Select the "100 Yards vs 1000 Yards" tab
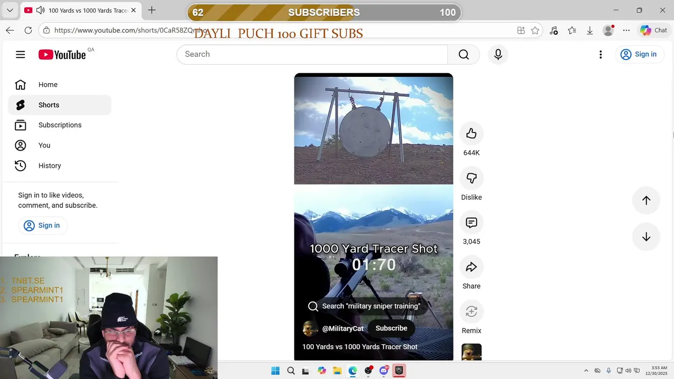Image resolution: width=674 pixels, height=379 pixels. (x=82, y=10)
